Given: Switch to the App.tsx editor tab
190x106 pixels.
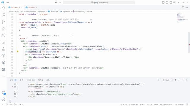Looking at the screenshot, I should point(31,7).
